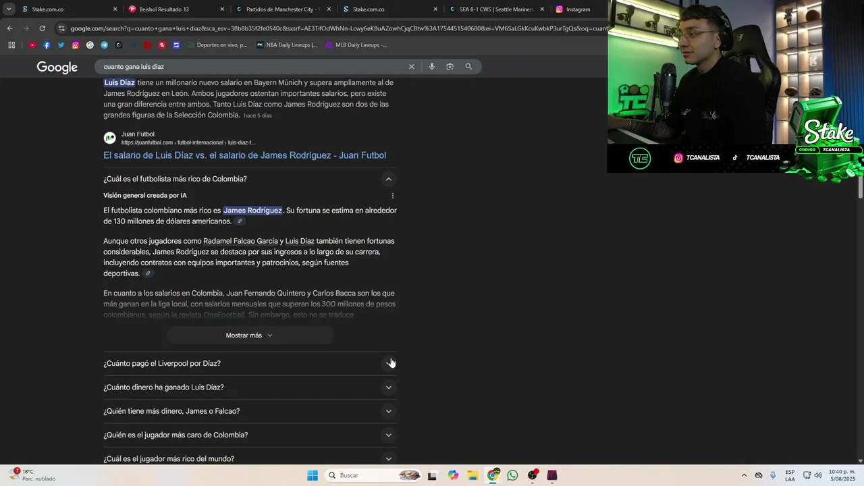The image size is (864, 486).
Task: Open OBS Studio from the taskbar
Action: click(x=533, y=475)
